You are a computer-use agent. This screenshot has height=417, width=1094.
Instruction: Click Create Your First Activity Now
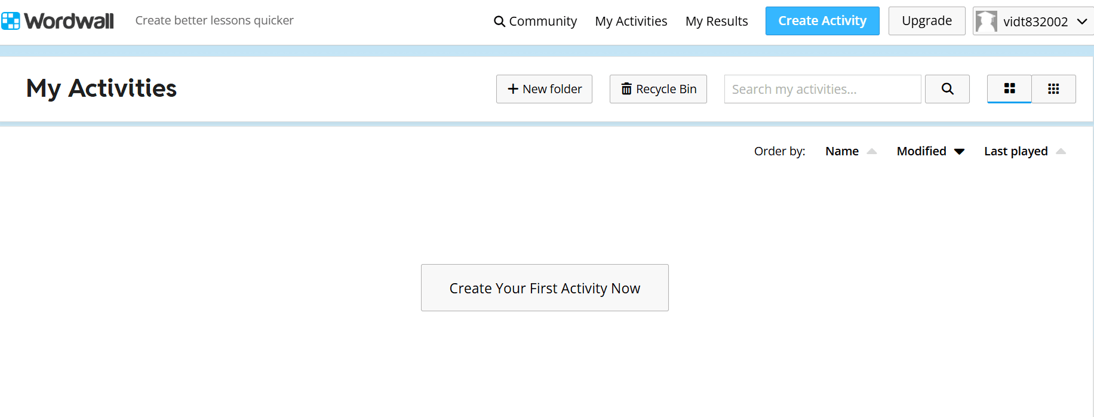click(x=545, y=288)
